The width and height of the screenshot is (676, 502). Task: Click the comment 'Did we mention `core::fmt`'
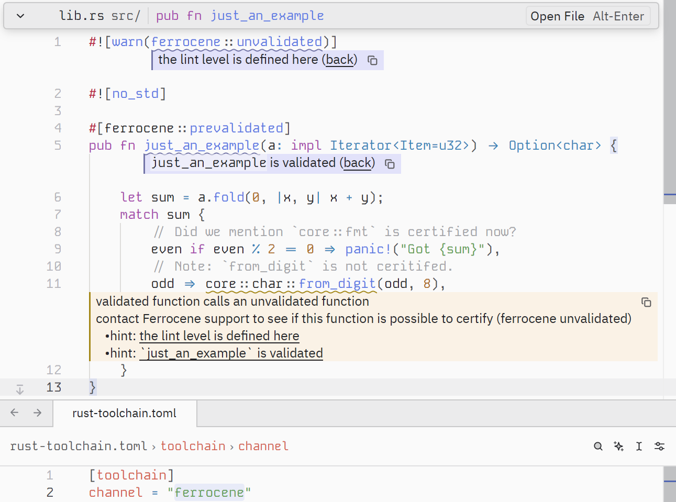coord(335,232)
